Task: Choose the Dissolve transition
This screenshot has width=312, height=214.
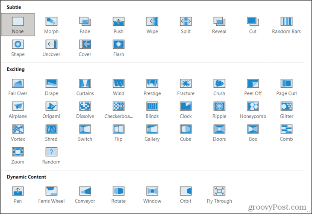Action: [85, 110]
